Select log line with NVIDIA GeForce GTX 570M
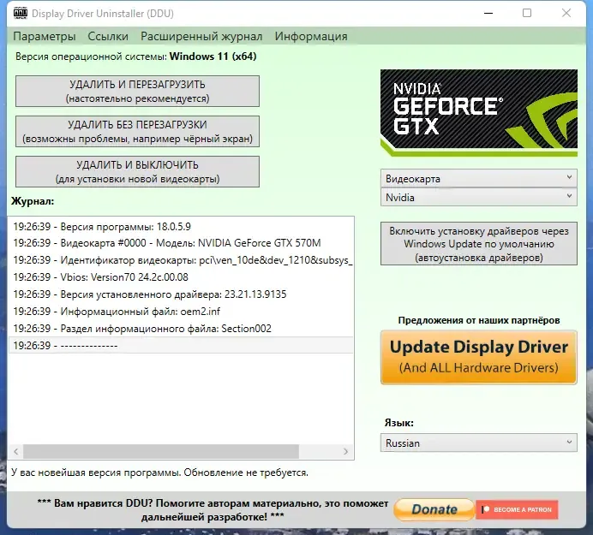The image size is (593, 535). 181,243
